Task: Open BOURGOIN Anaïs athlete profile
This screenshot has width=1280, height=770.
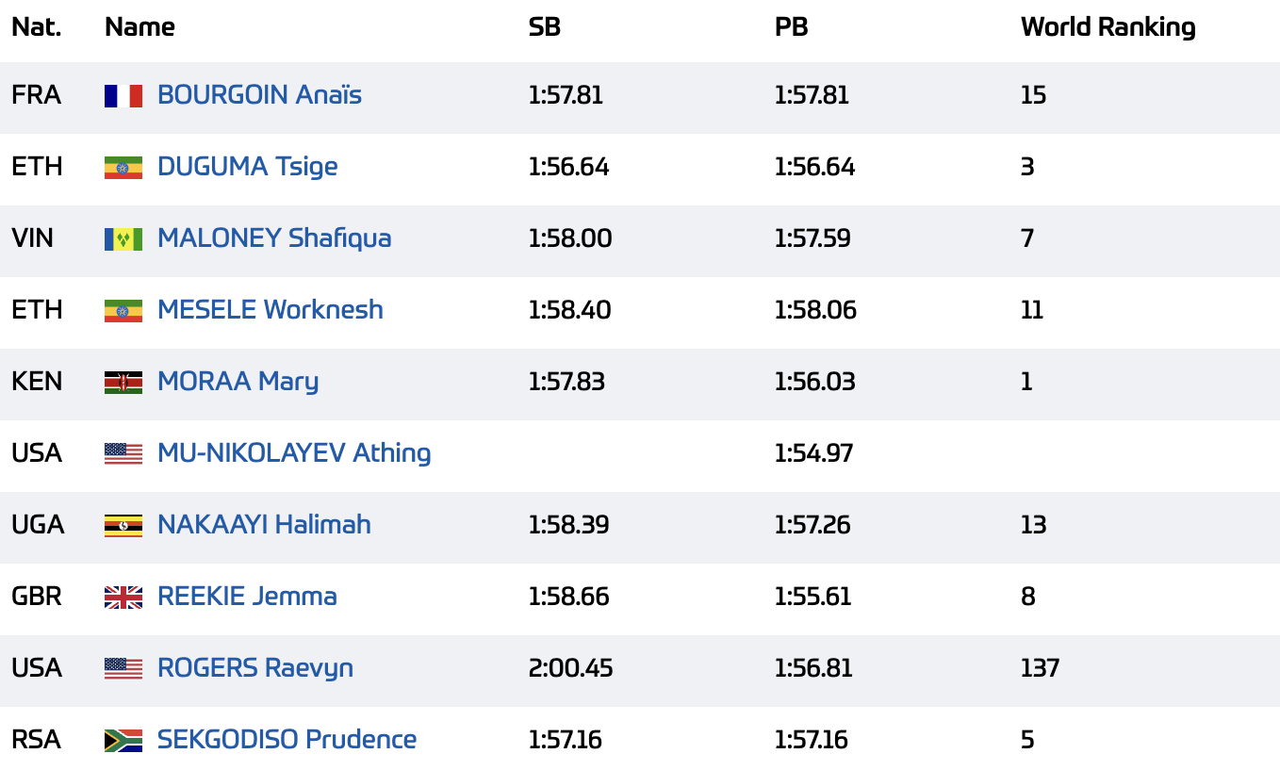Action: tap(259, 95)
